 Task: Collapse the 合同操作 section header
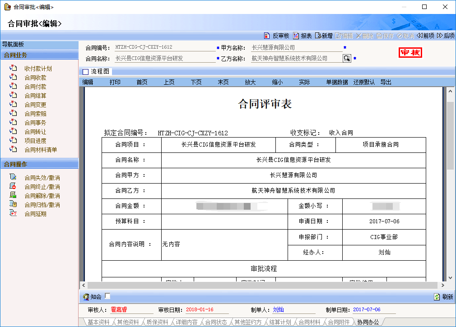point(39,164)
